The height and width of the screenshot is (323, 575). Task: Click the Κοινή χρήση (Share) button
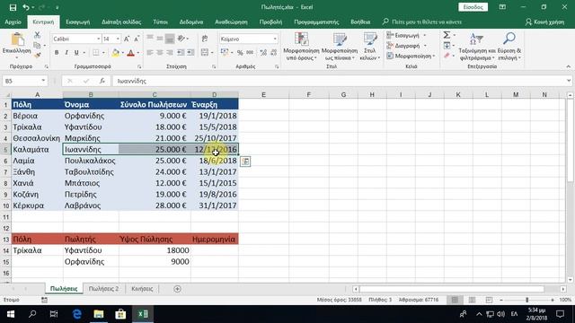[545, 22]
